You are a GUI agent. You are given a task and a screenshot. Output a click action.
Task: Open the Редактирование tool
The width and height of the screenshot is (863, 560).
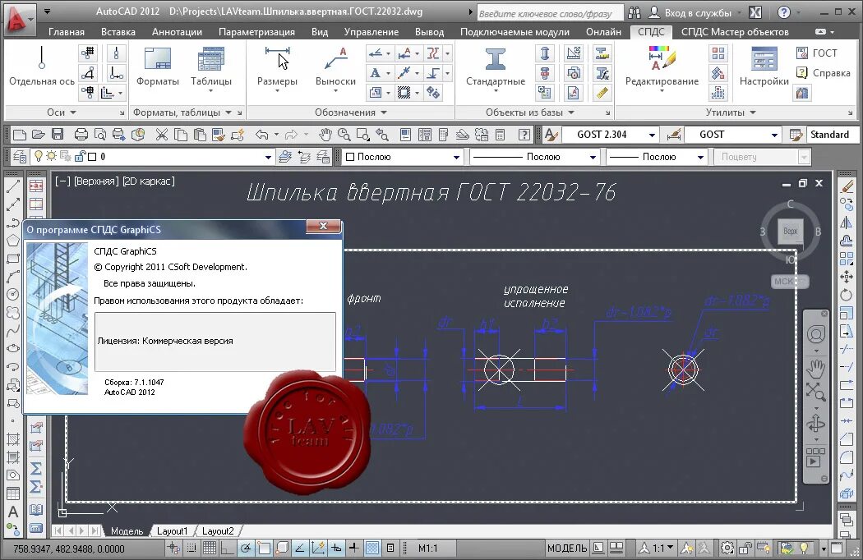point(662,67)
